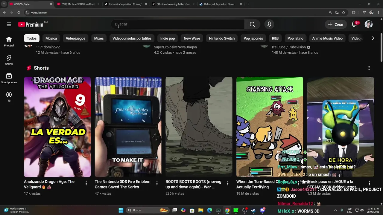Screen dimensions: 383x215
Task: Open the STABBING ATTACK short thumbnail
Action: tap(270, 127)
